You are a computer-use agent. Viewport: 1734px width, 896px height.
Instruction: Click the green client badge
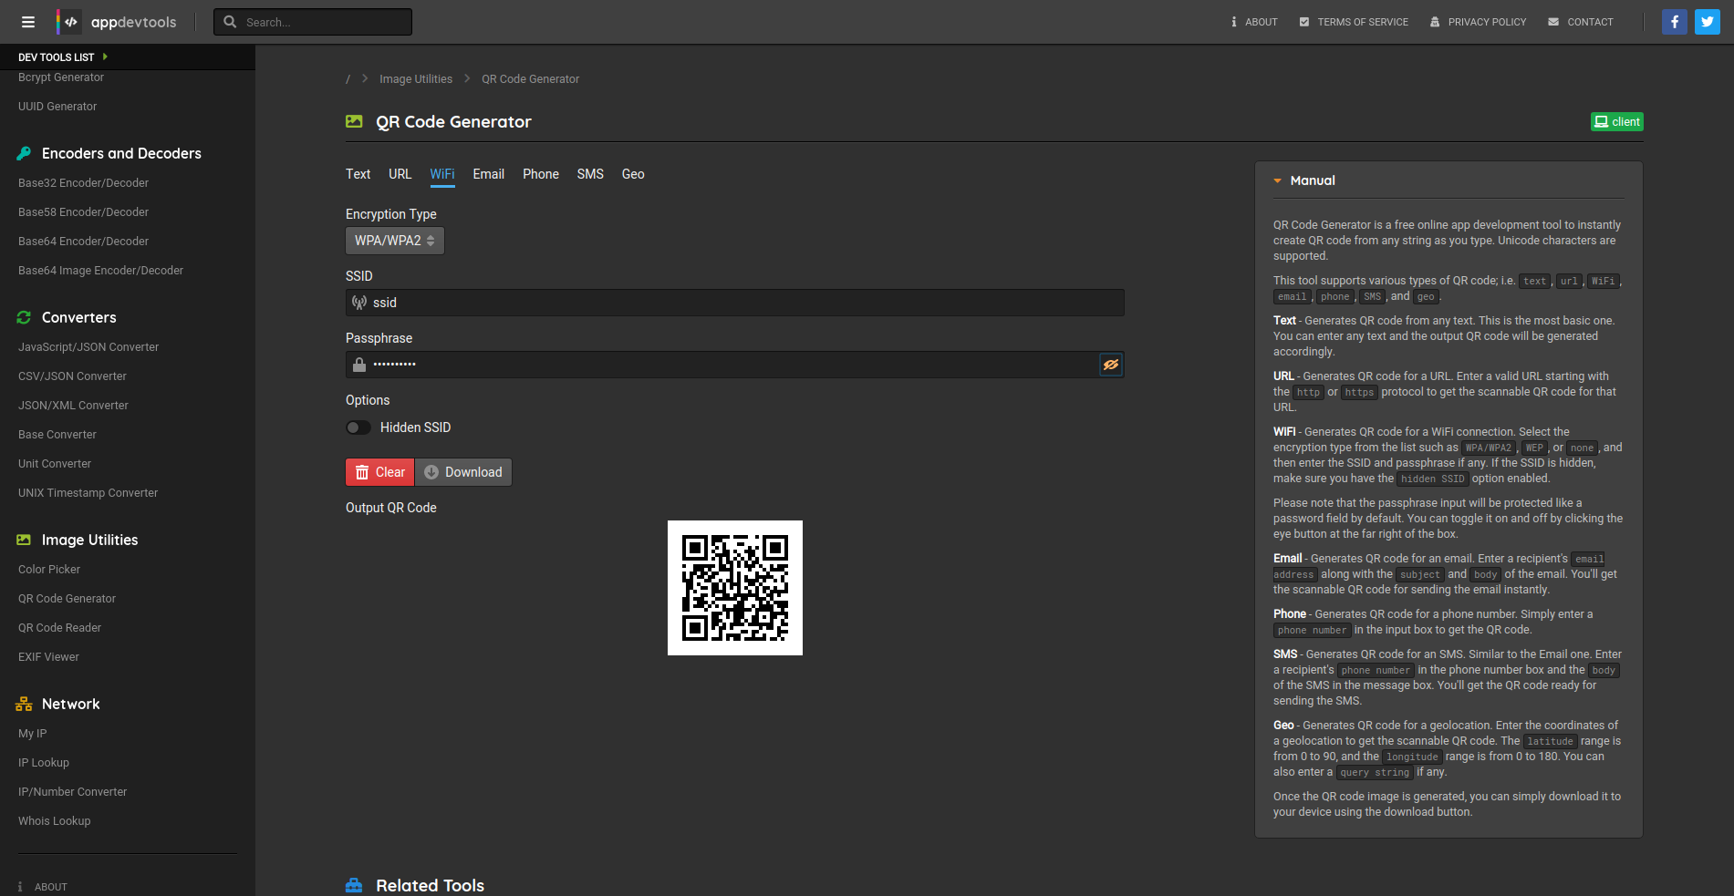1616,122
